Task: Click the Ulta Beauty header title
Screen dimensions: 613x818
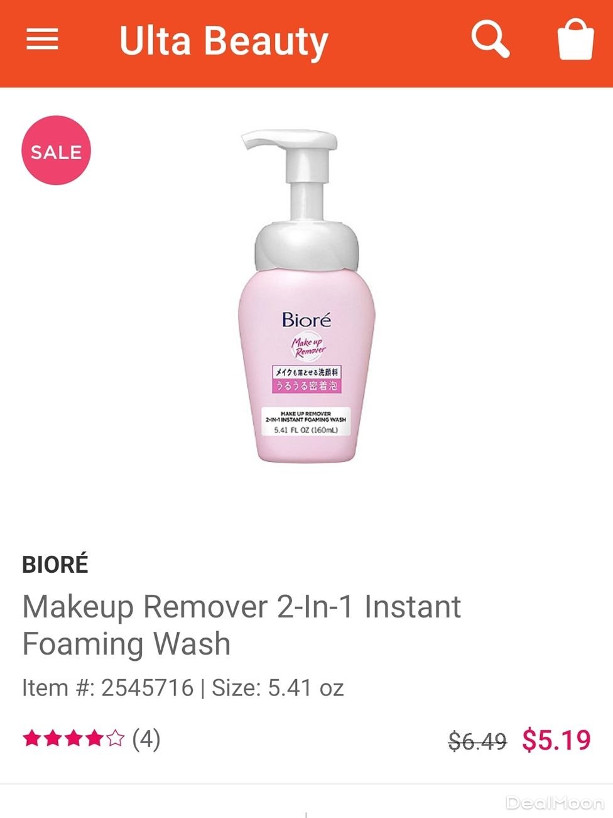Action: [x=224, y=41]
